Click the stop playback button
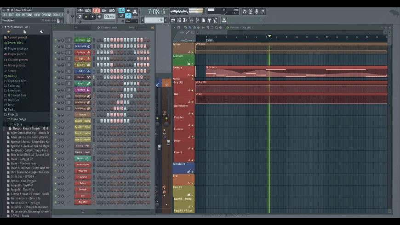400x225 pixels. click(92, 17)
